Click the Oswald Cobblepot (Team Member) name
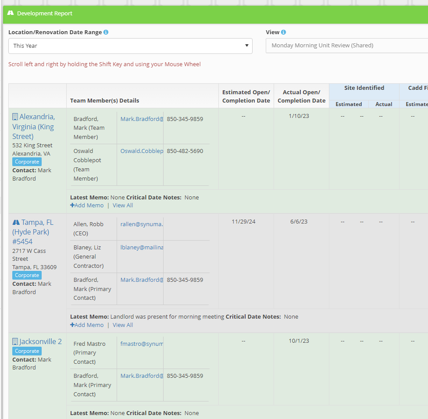The height and width of the screenshot is (419, 428). pyautogui.click(x=87, y=165)
